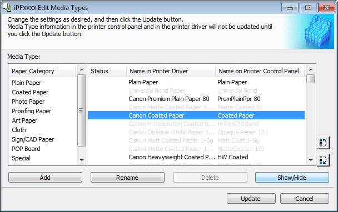Click Opaque Paper 120 control panel name

(242, 132)
